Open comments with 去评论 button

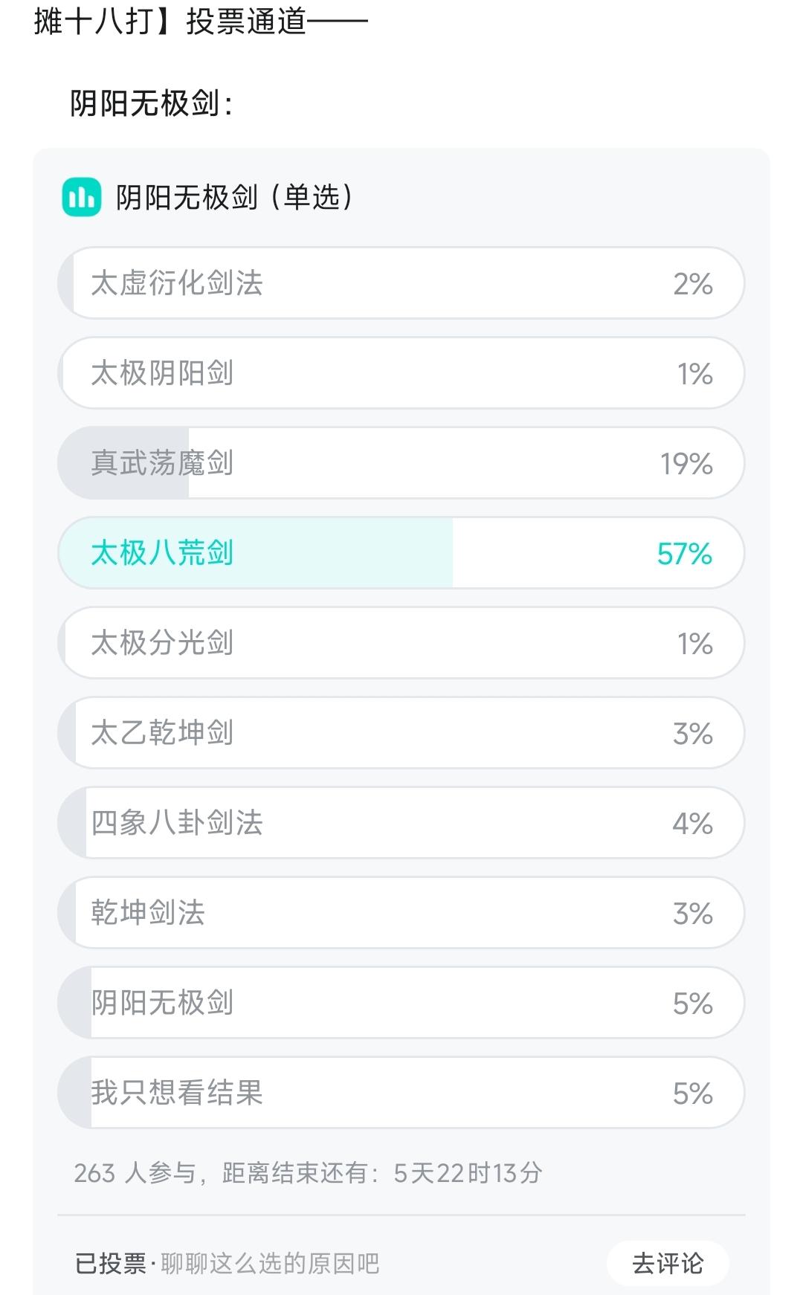[x=668, y=1263]
